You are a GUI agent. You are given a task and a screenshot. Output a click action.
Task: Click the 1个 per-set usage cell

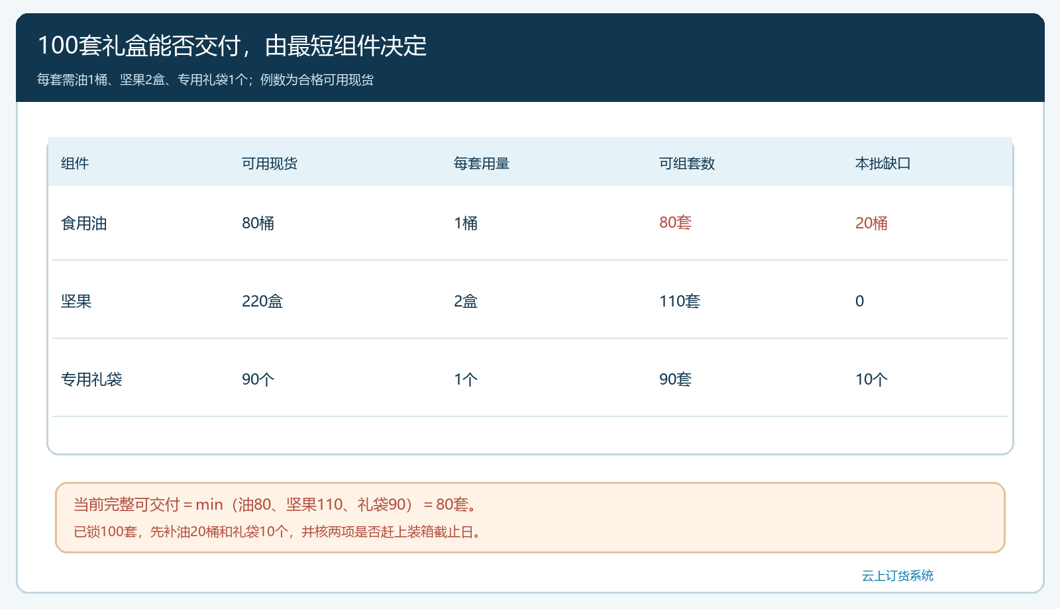[x=466, y=379]
